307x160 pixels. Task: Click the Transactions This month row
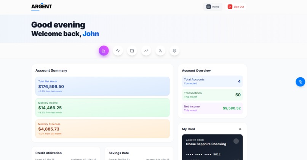point(212,95)
